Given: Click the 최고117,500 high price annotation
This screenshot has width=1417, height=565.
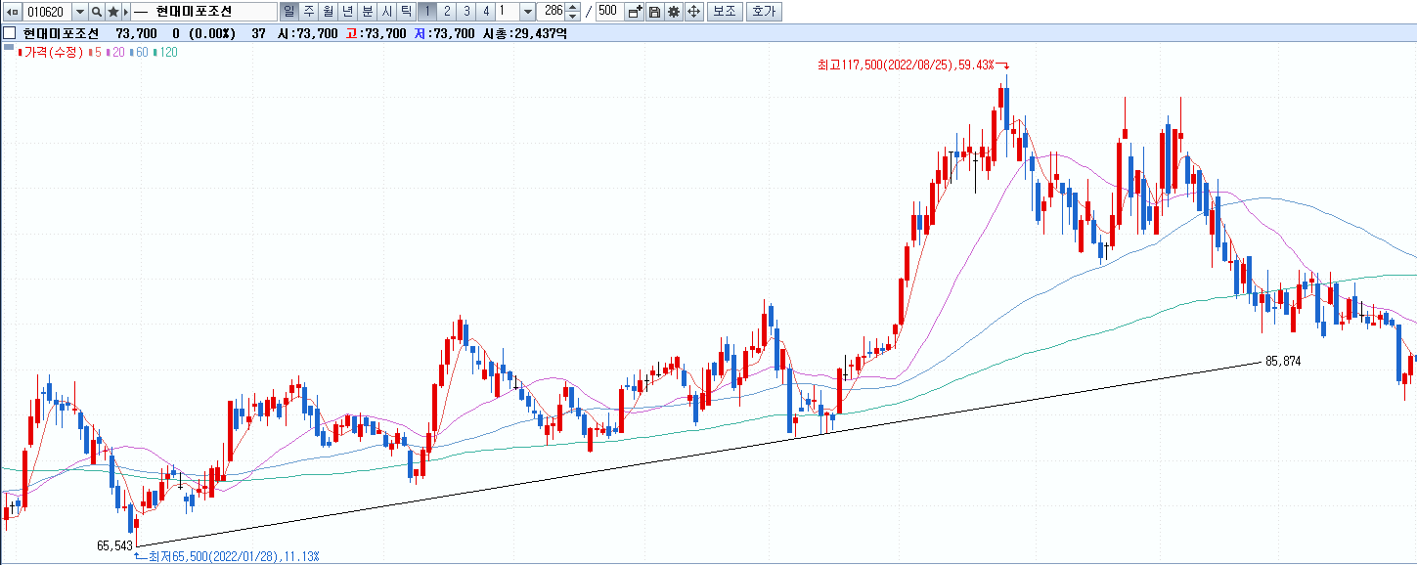Looking at the screenshot, I should [x=906, y=65].
